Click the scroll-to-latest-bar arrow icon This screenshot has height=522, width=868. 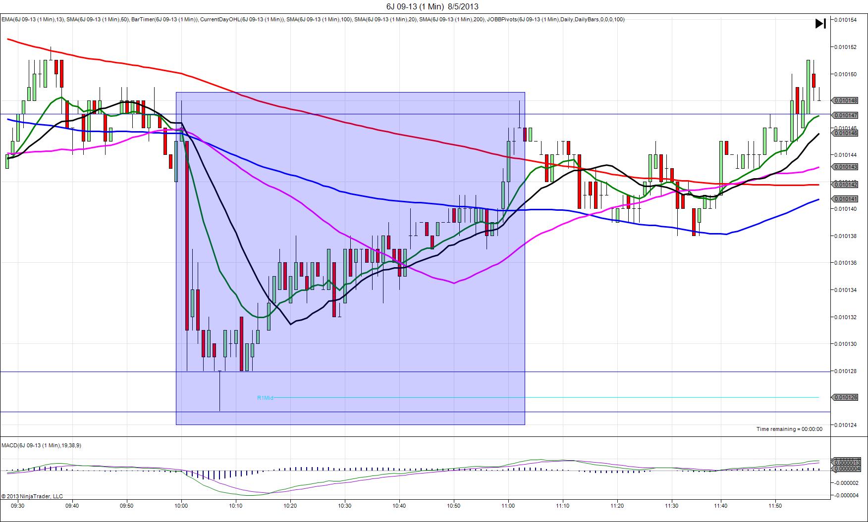pyautogui.click(x=820, y=24)
